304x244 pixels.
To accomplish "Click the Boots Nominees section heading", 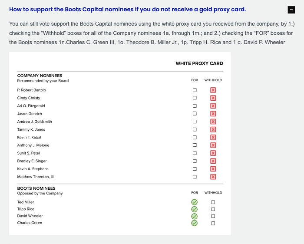I will click(36, 188).
